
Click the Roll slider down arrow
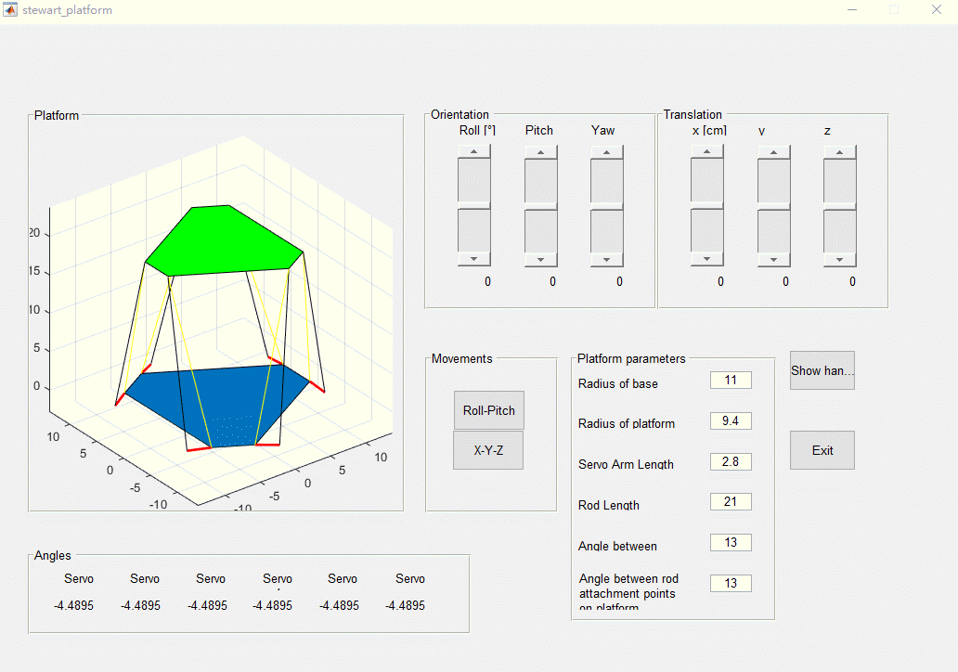pyautogui.click(x=474, y=259)
